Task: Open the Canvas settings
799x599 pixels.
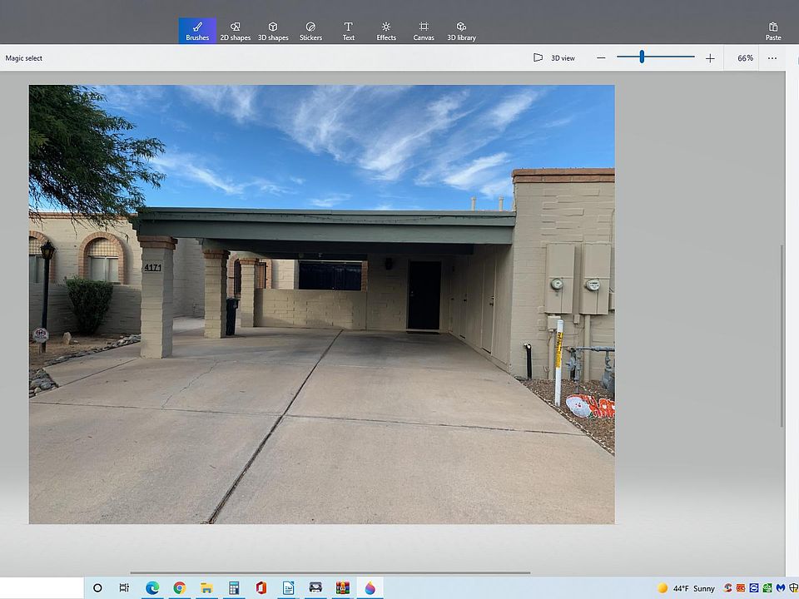Action: pyautogui.click(x=424, y=31)
